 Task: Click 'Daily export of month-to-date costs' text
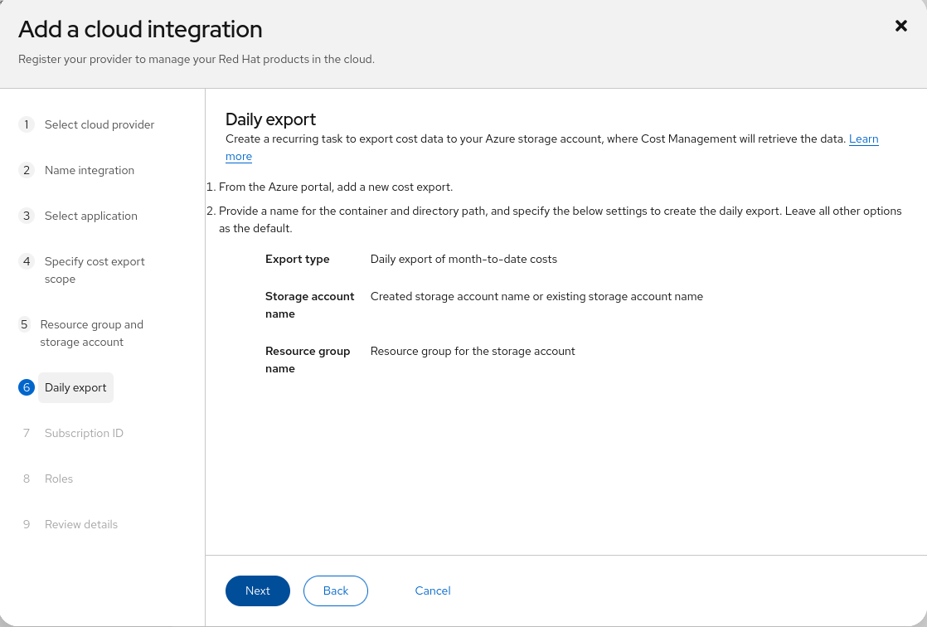tap(463, 259)
